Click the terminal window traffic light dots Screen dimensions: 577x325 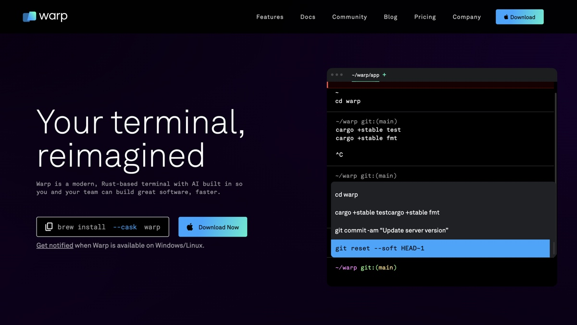[x=337, y=75]
